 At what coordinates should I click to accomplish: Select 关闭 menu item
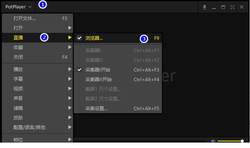click(x=37, y=57)
